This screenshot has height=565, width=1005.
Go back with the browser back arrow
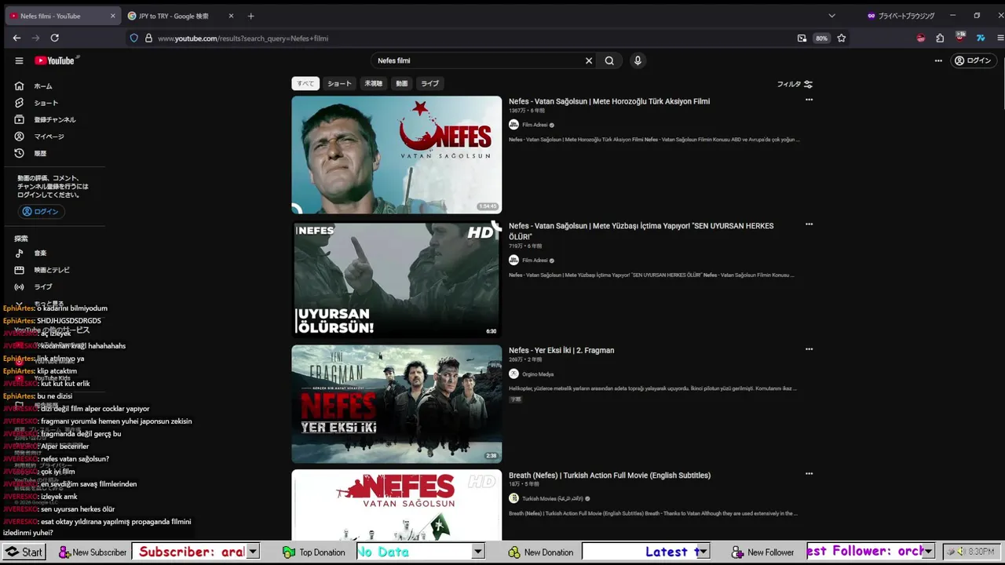coord(16,38)
